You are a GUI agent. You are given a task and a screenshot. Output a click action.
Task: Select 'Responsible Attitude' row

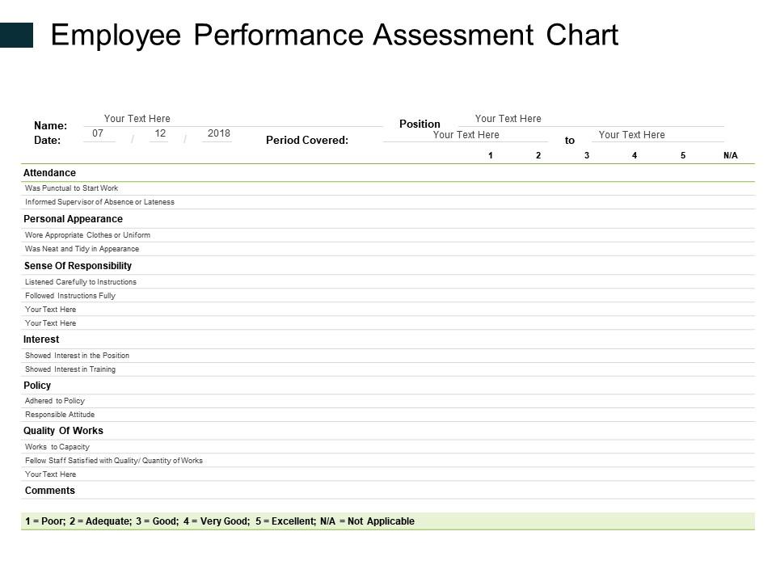point(388,415)
